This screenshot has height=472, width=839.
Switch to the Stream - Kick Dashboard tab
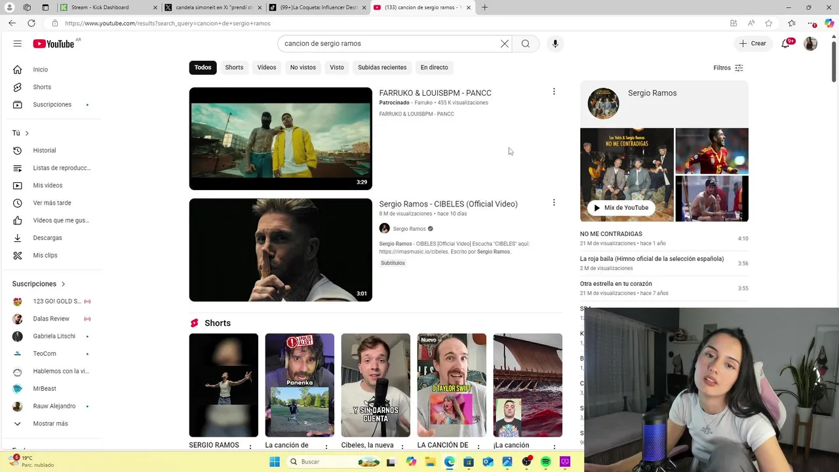[108, 7]
